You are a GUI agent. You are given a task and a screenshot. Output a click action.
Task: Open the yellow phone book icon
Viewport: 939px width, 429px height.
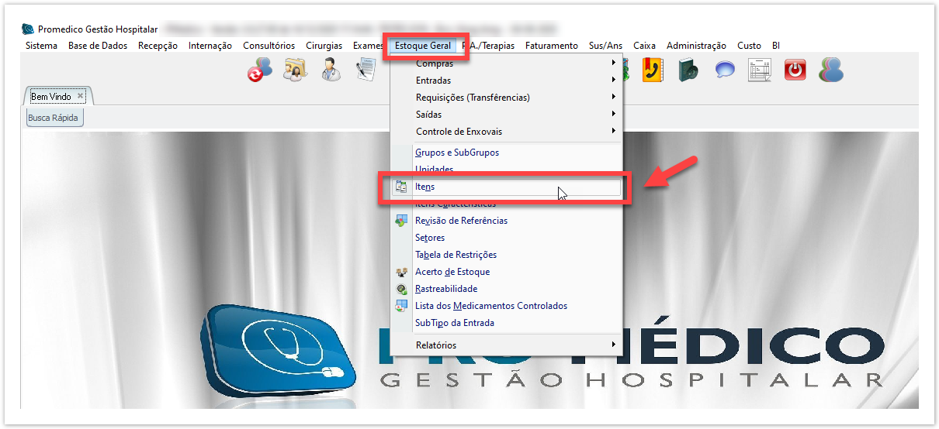652,70
